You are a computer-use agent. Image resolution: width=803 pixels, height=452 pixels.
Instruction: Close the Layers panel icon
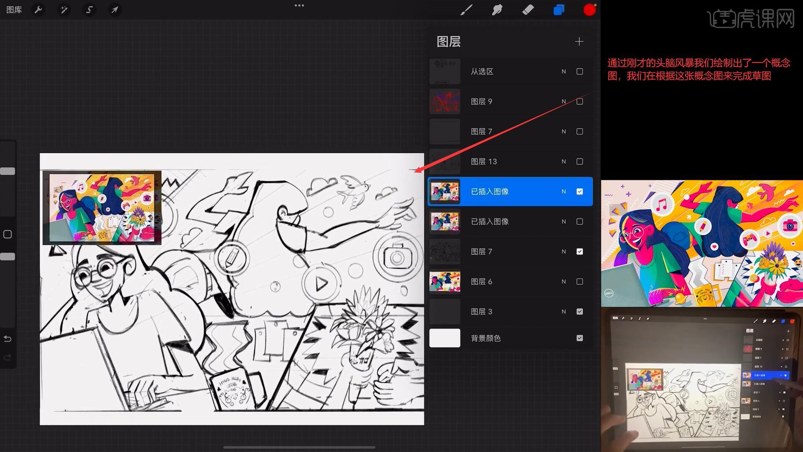[559, 10]
